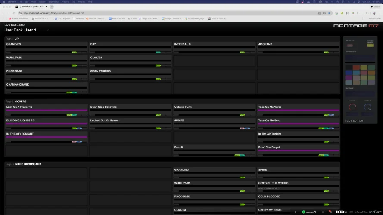The image size is (383, 215).
Task: Select the Take On Me Verse slot
Action: click(299, 111)
